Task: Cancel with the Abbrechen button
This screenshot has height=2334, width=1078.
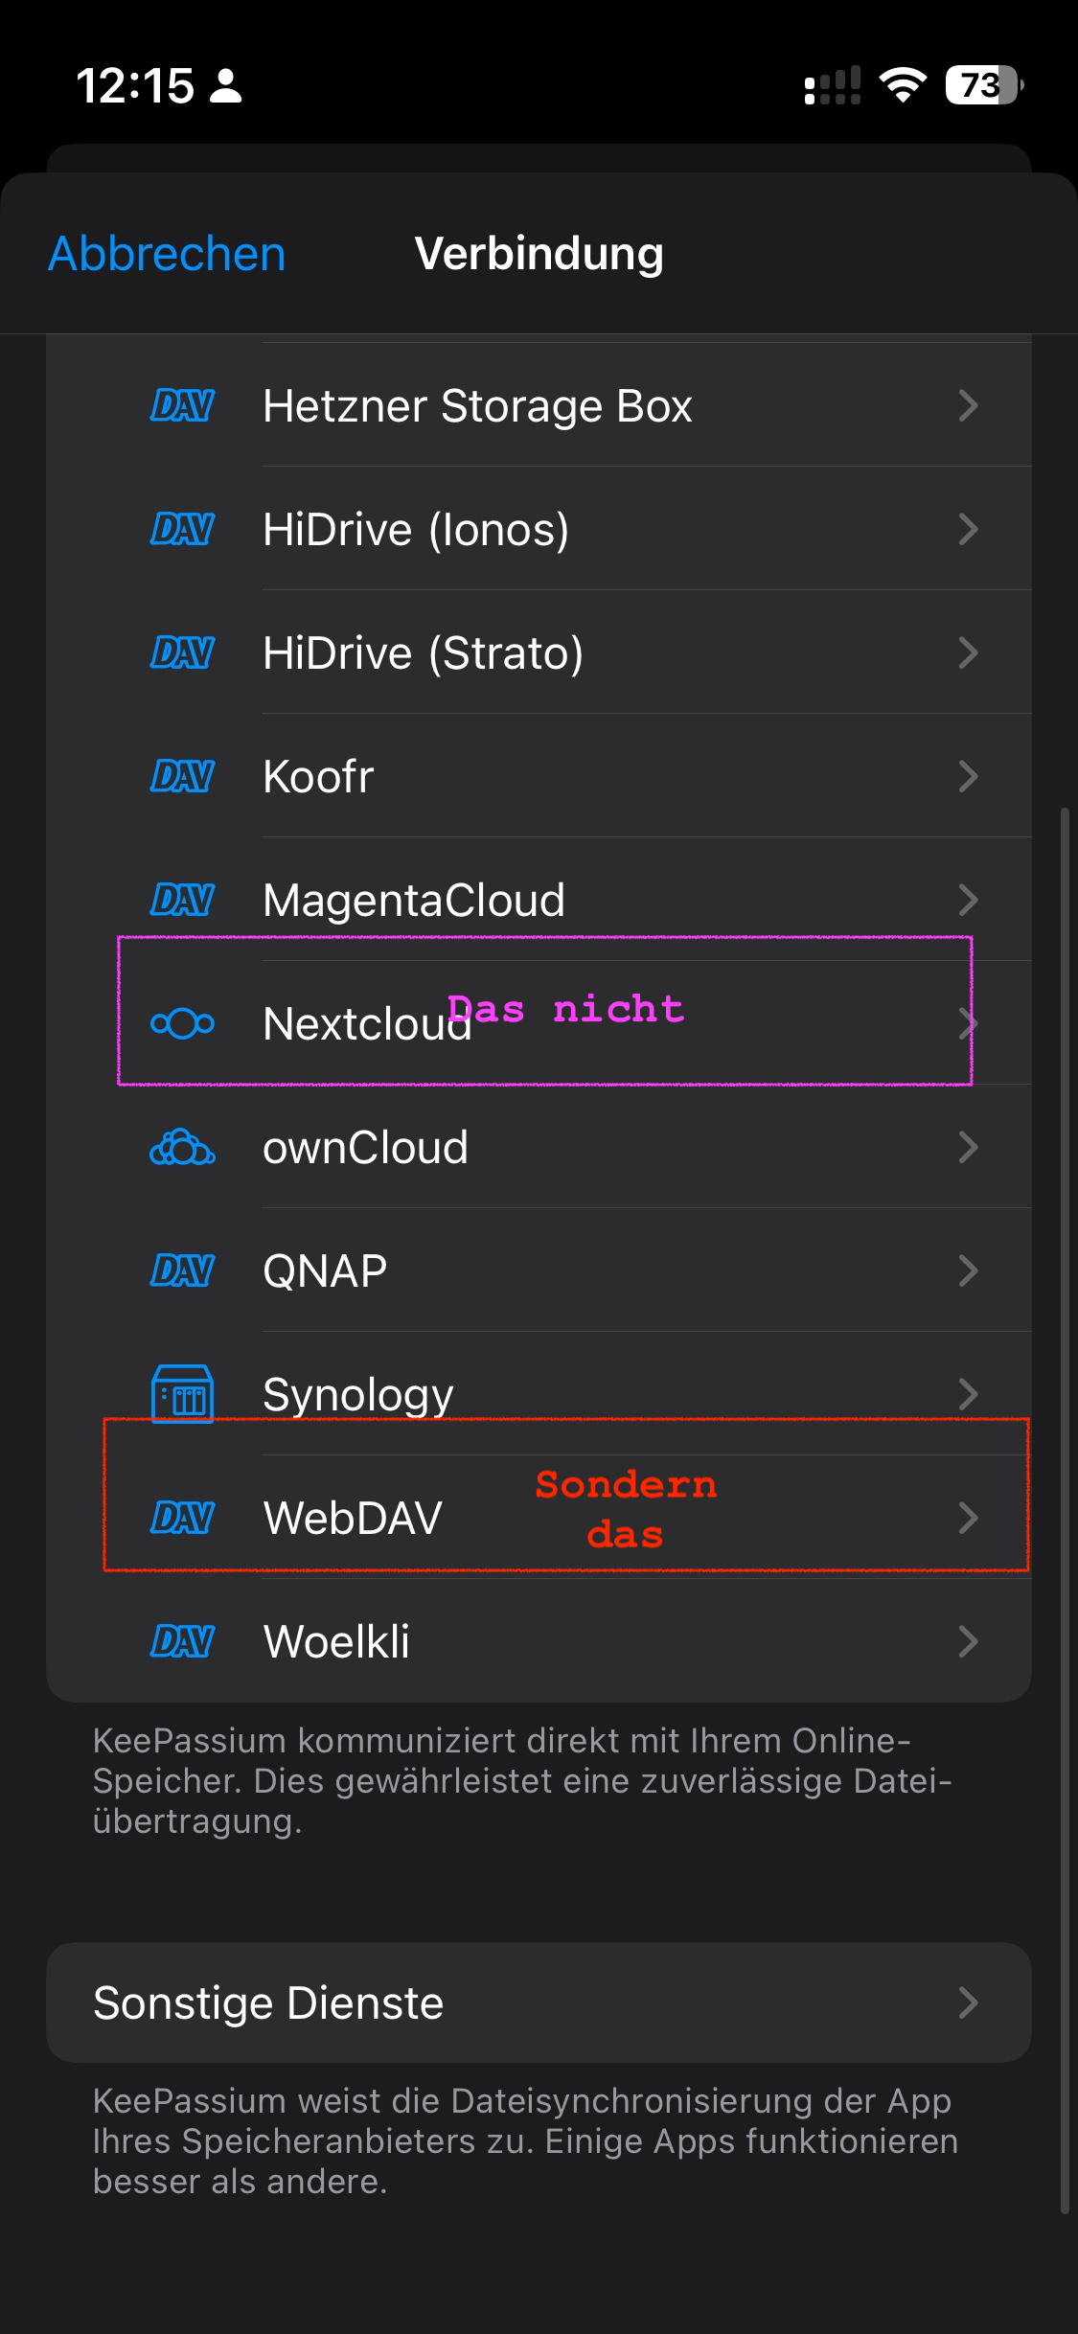Action: click(x=167, y=254)
